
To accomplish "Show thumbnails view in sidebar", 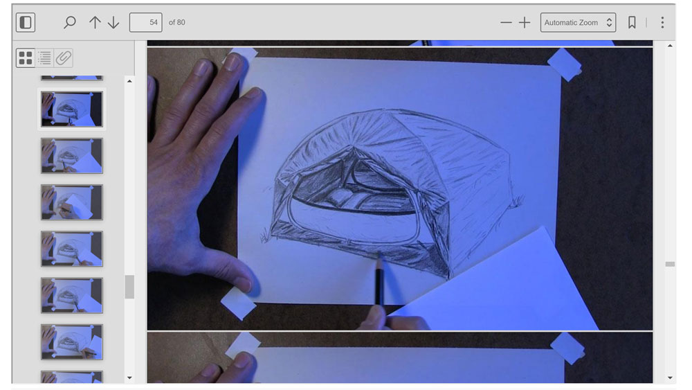I will 26,58.
